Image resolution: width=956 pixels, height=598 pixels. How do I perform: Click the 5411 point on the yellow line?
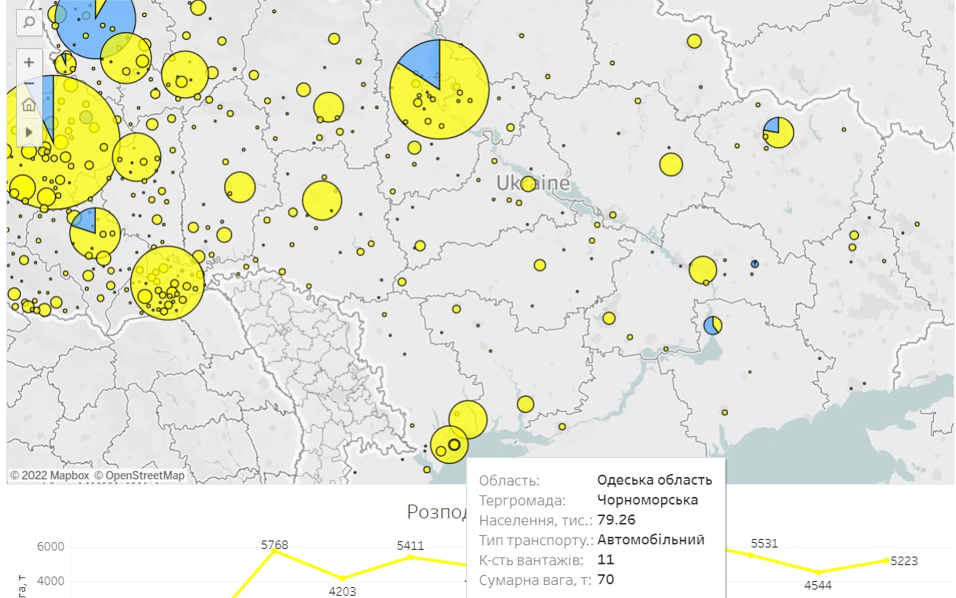410,557
